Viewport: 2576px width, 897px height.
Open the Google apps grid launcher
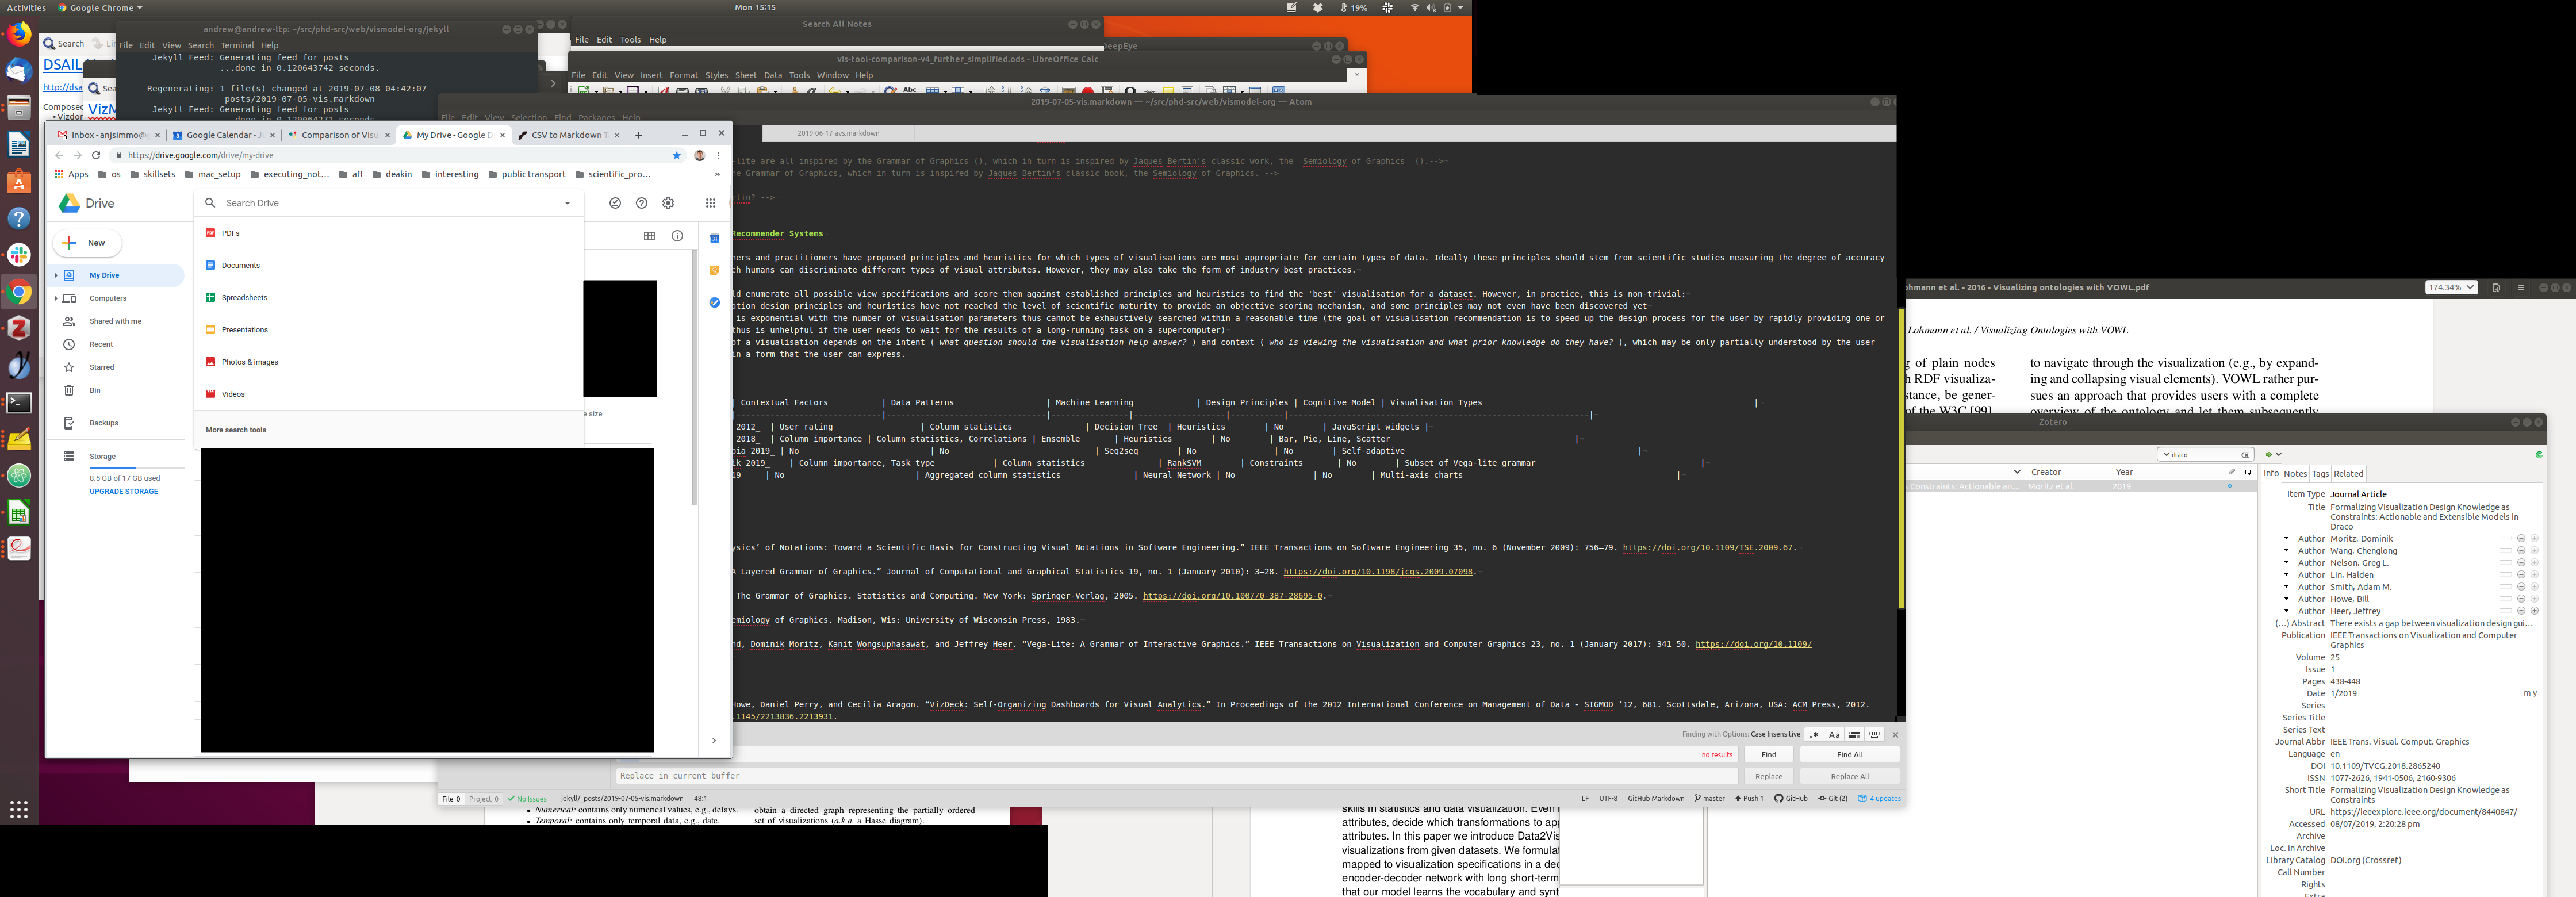coord(710,203)
